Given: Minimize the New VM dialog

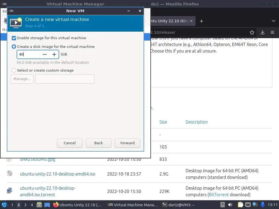Looking at the screenshot, I should [x=129, y=11].
